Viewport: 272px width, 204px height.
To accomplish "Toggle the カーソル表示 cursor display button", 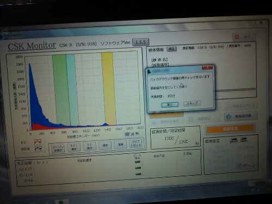I will 58,148.
